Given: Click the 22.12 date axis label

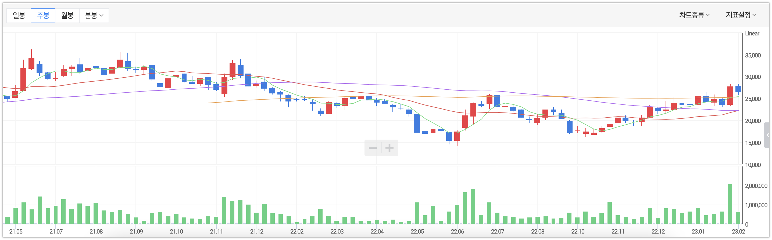Looking at the screenshot, I should pos(658,232).
